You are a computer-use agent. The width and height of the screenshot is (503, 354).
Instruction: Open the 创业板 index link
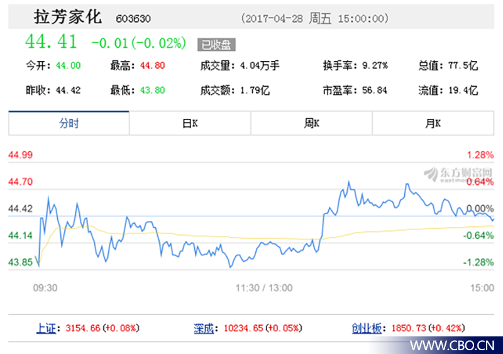point(367,328)
